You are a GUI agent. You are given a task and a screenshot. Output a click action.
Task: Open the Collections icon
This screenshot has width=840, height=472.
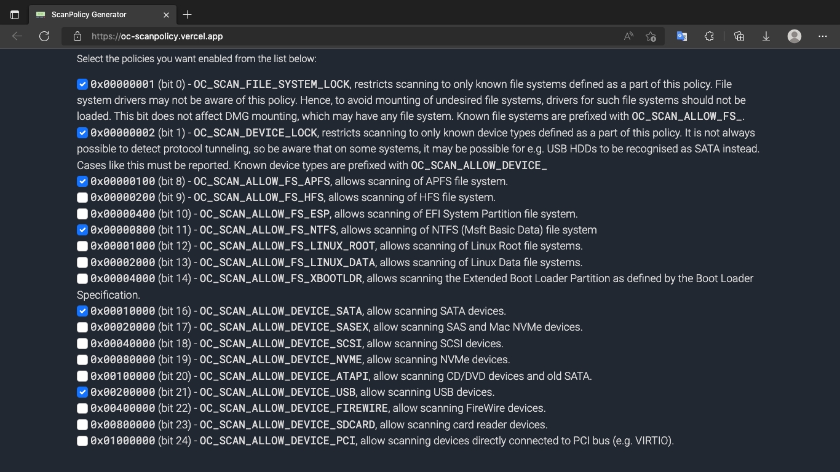[x=739, y=36]
